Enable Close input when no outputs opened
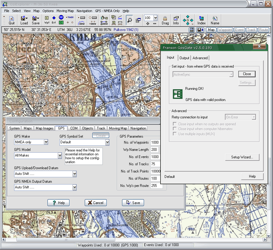273x250 pixels. [174, 124]
